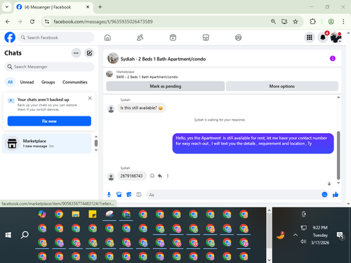The width and height of the screenshot is (351, 263).
Task: Open Windows taskbar search
Action: coord(25,234)
